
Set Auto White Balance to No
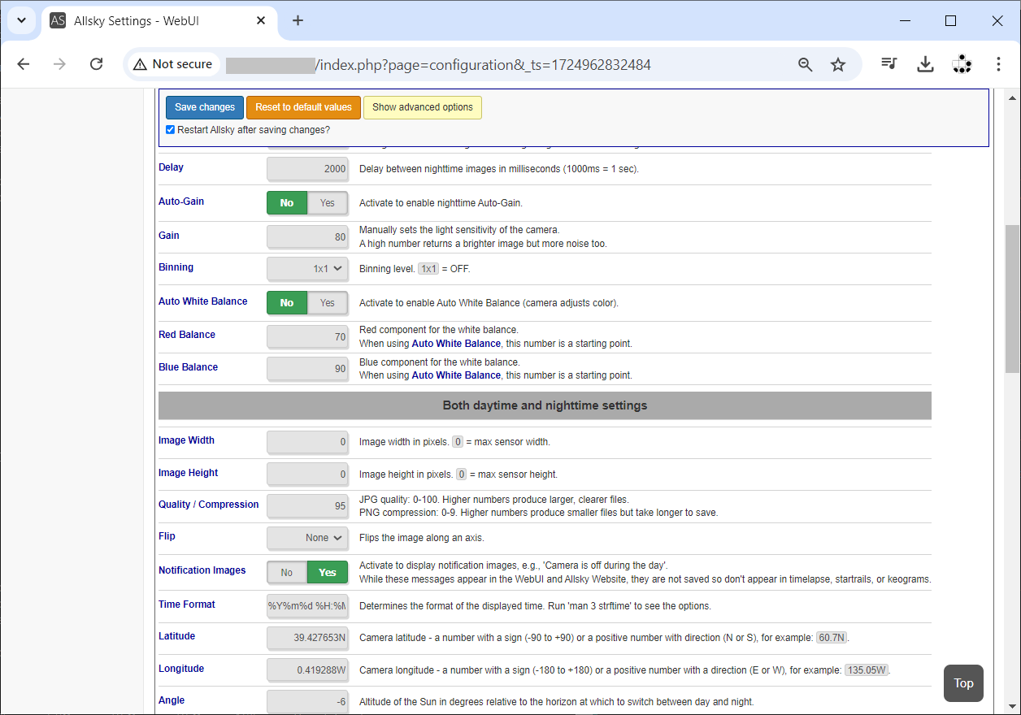[287, 303]
